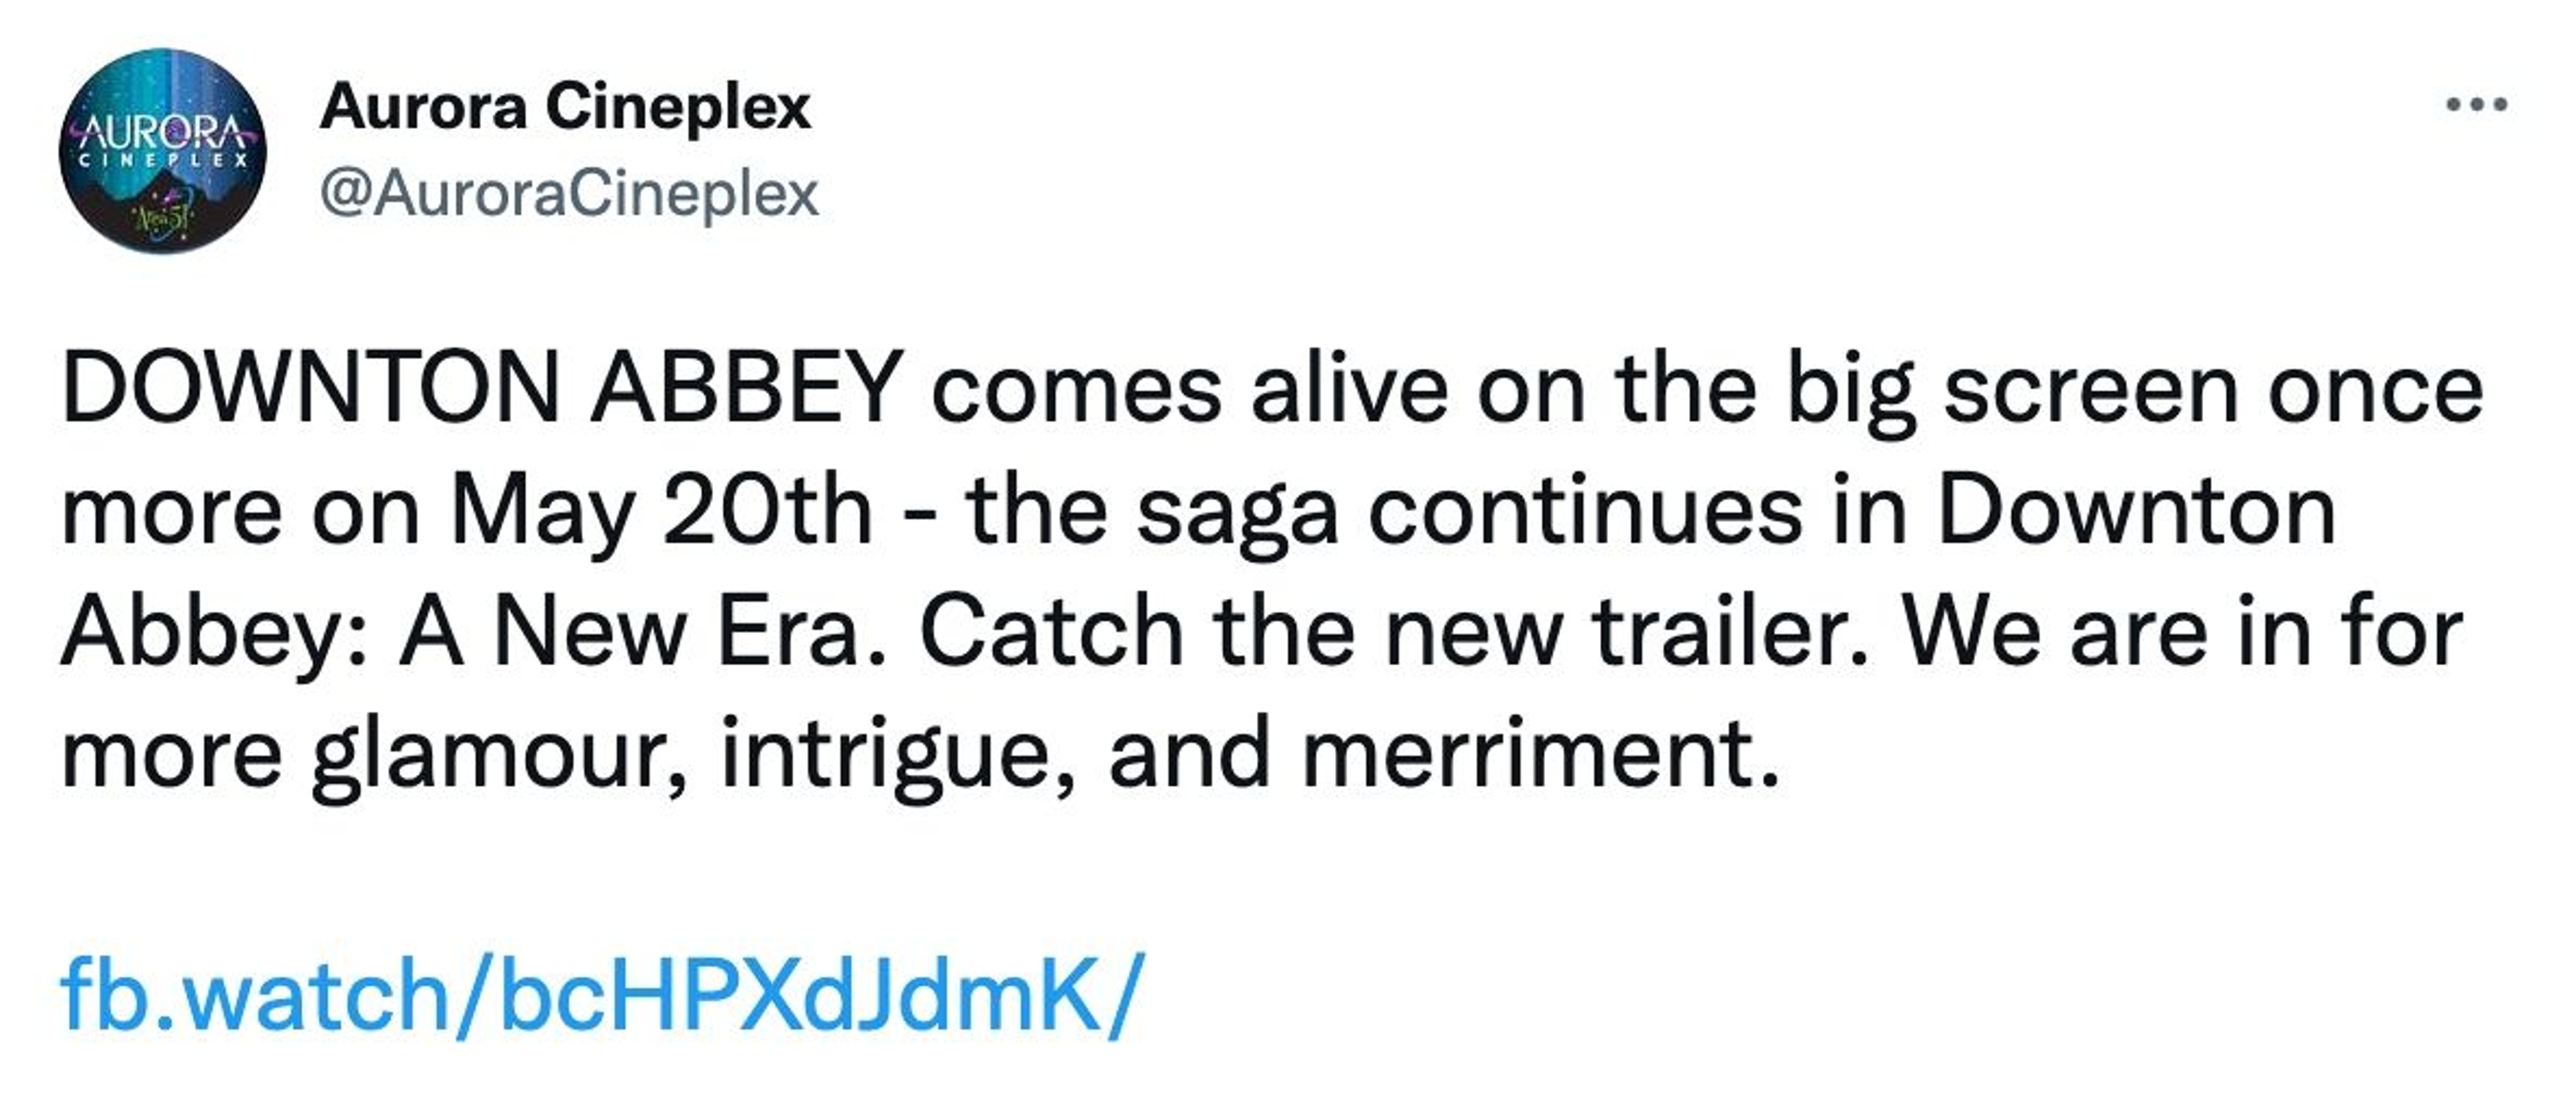Click the AURORA wordmark in the logo
Screen dimensions: 2576x1112
[x=163, y=131]
